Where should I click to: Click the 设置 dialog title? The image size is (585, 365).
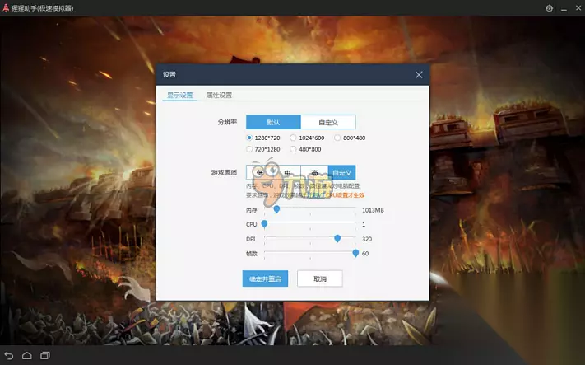click(169, 75)
